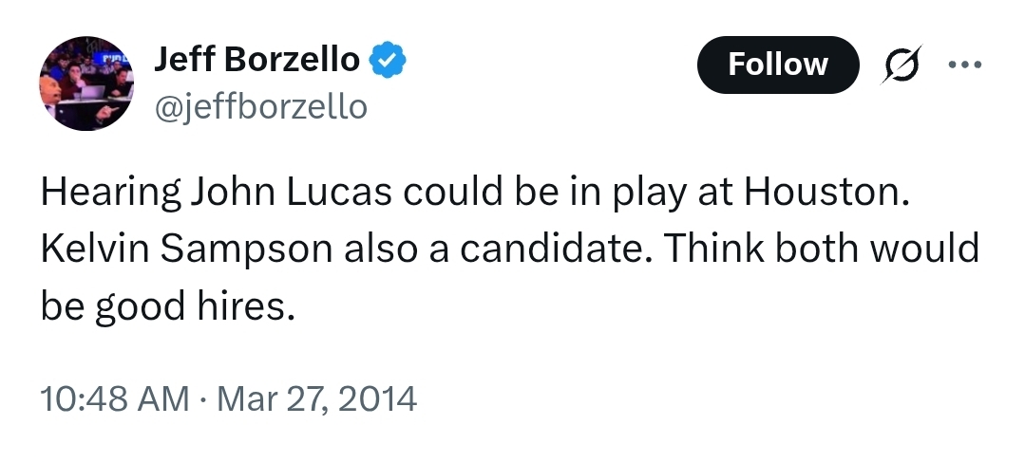Click the blue verified checkmark badge

point(388,60)
